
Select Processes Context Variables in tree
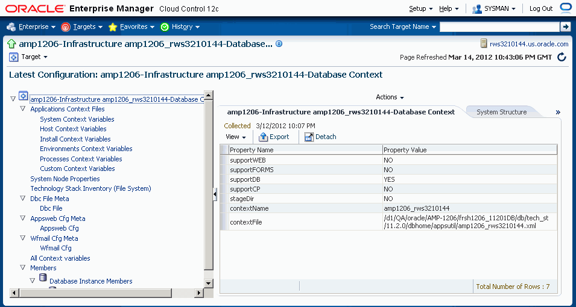click(x=81, y=159)
